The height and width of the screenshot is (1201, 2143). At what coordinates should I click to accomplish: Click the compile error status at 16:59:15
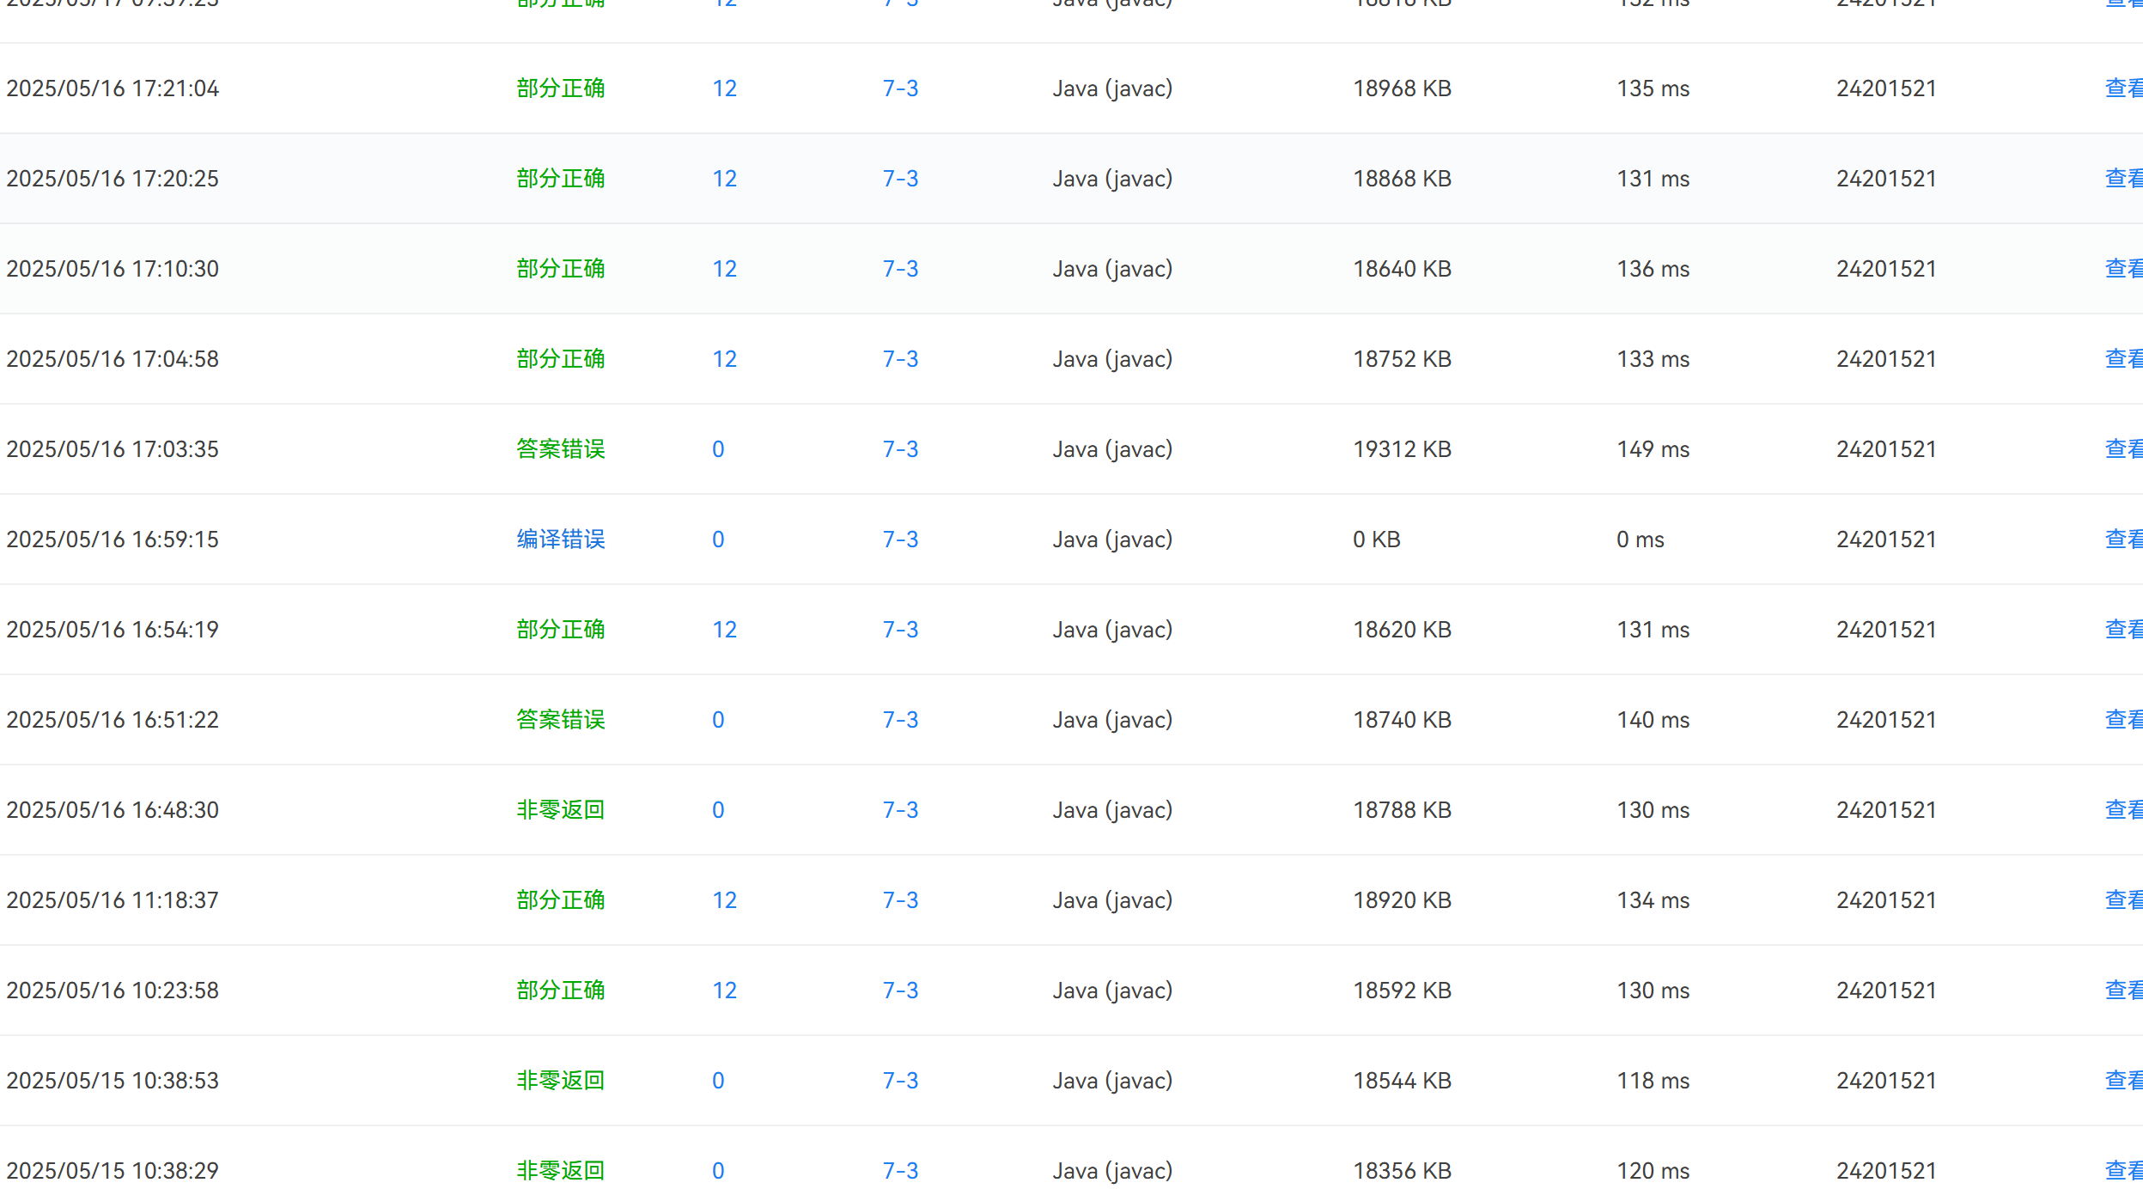[560, 540]
